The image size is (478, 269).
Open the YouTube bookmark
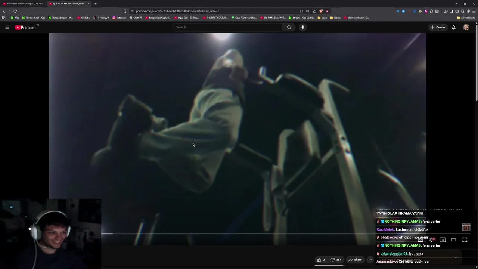point(83,18)
